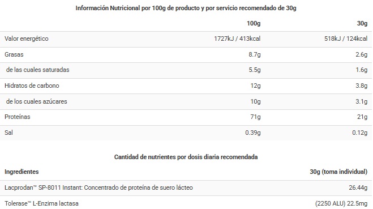The width and height of the screenshot is (373, 209).
Task: Select the 8.7g fat value
Action: 255,54
